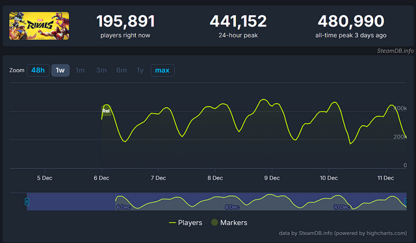Select the 1w zoom range
Screen dimensions: 416x243
(60, 71)
